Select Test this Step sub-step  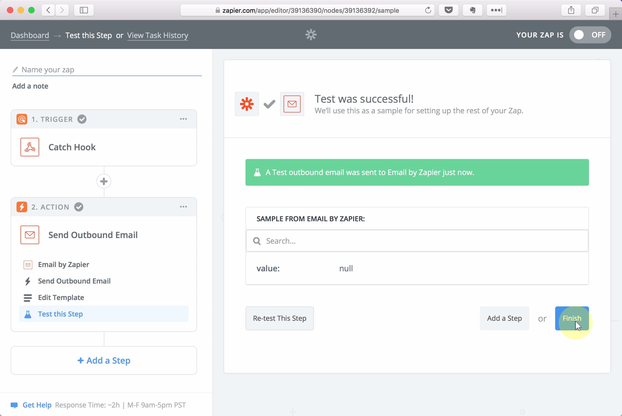pyautogui.click(x=104, y=314)
